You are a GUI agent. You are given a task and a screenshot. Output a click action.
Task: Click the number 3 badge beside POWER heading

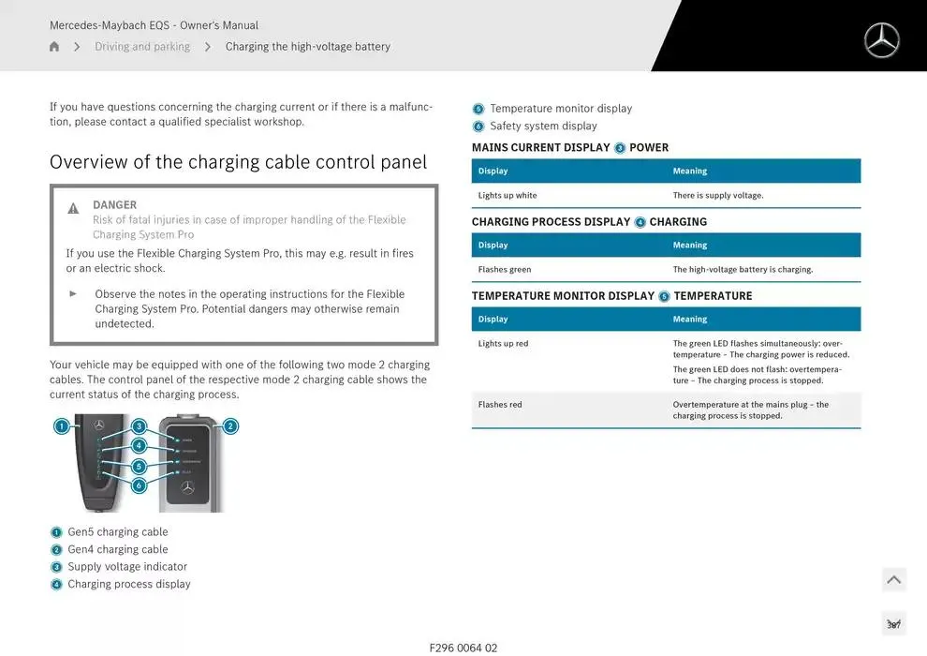click(619, 148)
